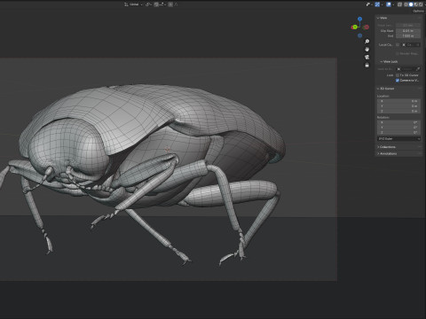Image resolution: width=426 pixels, height=319 pixels.
Task: Click the cursor Rotation Y field
Action: pyautogui.click(x=398, y=128)
